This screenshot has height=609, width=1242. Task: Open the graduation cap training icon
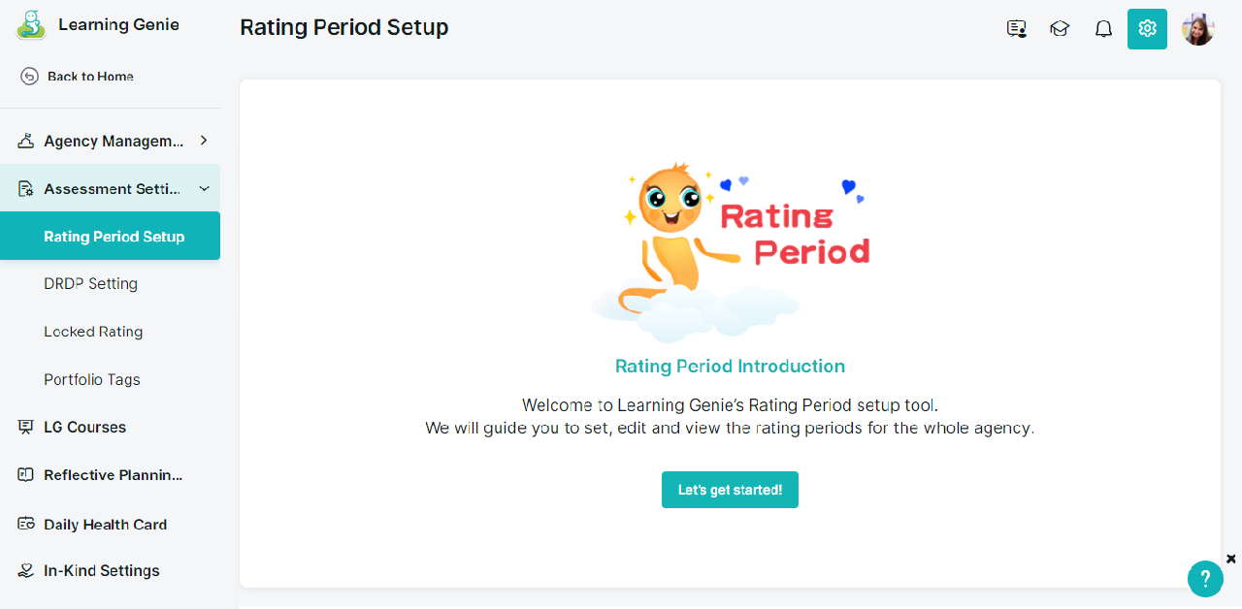[x=1060, y=29]
